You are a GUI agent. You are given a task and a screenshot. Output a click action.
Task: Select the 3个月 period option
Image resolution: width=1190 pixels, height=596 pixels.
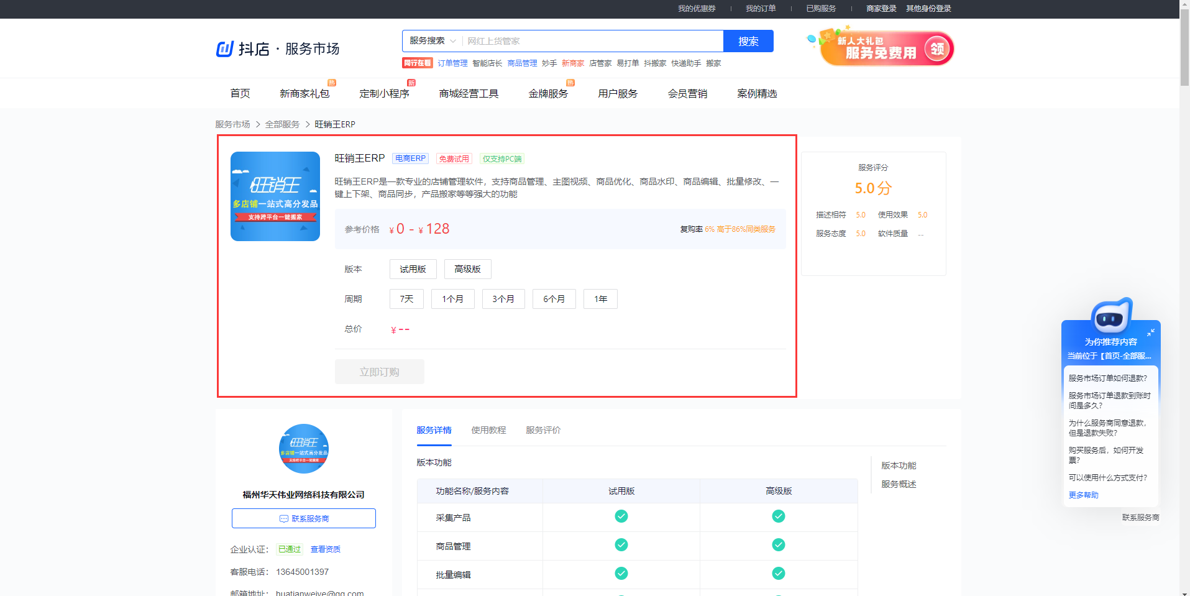[503, 299]
